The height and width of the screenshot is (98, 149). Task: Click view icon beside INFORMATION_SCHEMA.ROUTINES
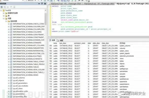[11, 56]
